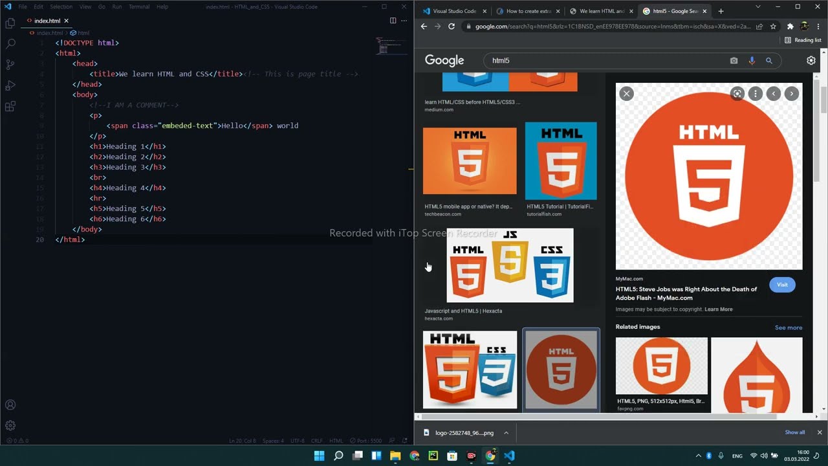
Task: Click Show all downloads
Action: coord(795,432)
